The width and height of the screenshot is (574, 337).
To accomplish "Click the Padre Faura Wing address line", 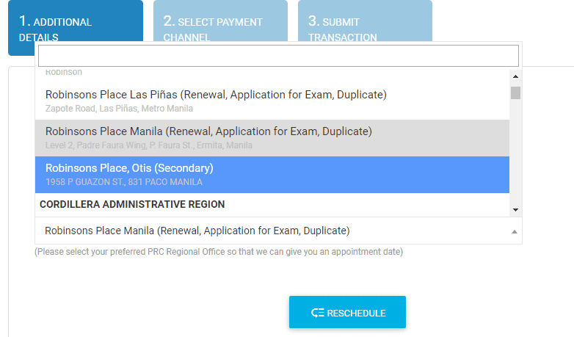I will click(x=148, y=145).
